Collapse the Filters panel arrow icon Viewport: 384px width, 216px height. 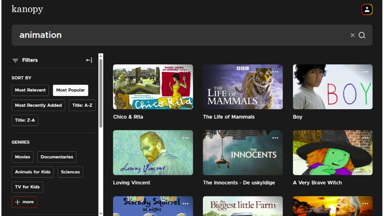(89, 60)
